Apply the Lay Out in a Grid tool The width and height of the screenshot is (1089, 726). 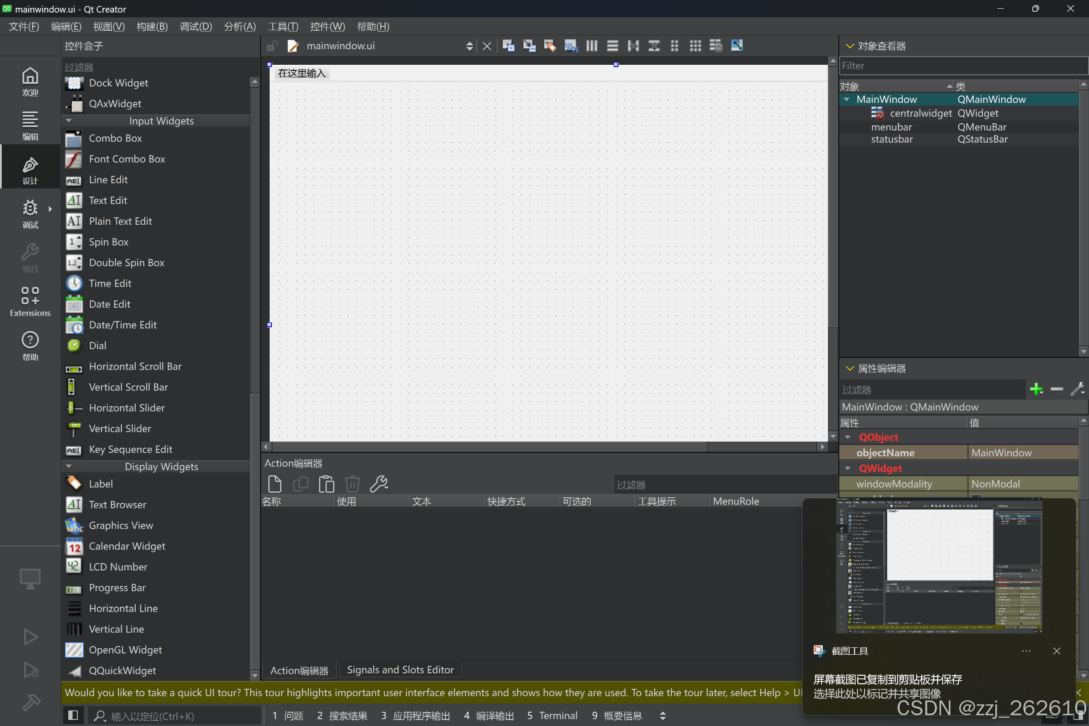[x=695, y=46]
